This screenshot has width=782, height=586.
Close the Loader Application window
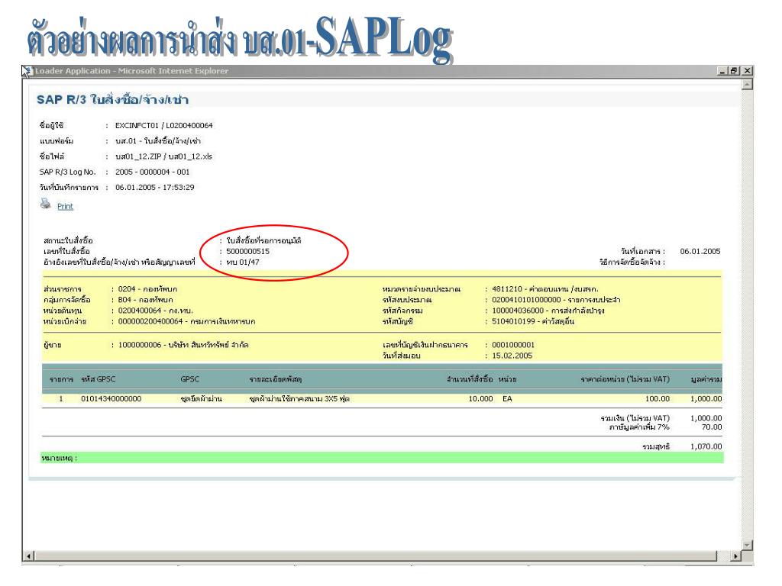pyautogui.click(x=747, y=71)
